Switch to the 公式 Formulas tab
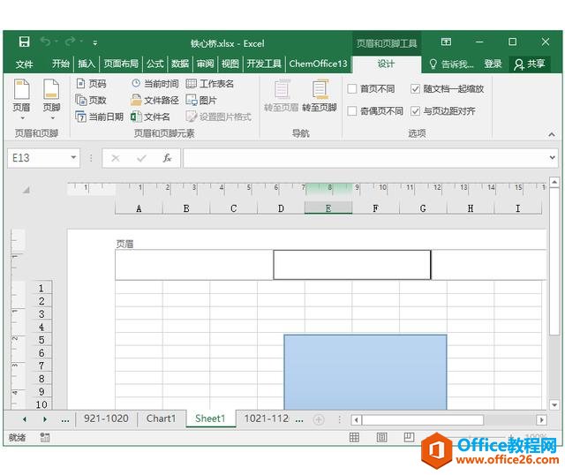This screenshot has width=565, height=475. 155,64
